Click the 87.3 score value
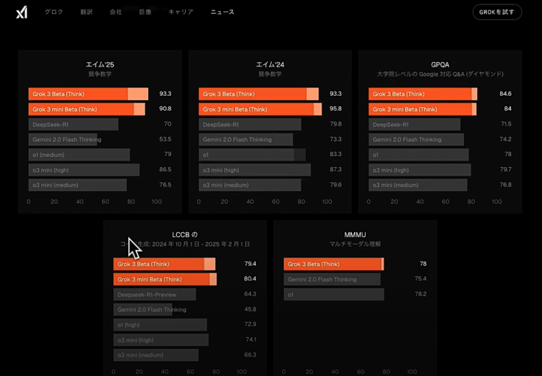This screenshot has width=542, height=376. point(336,169)
